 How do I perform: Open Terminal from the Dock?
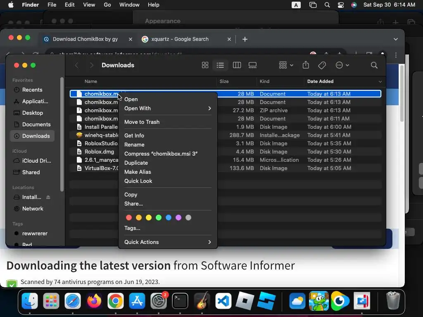(180, 301)
